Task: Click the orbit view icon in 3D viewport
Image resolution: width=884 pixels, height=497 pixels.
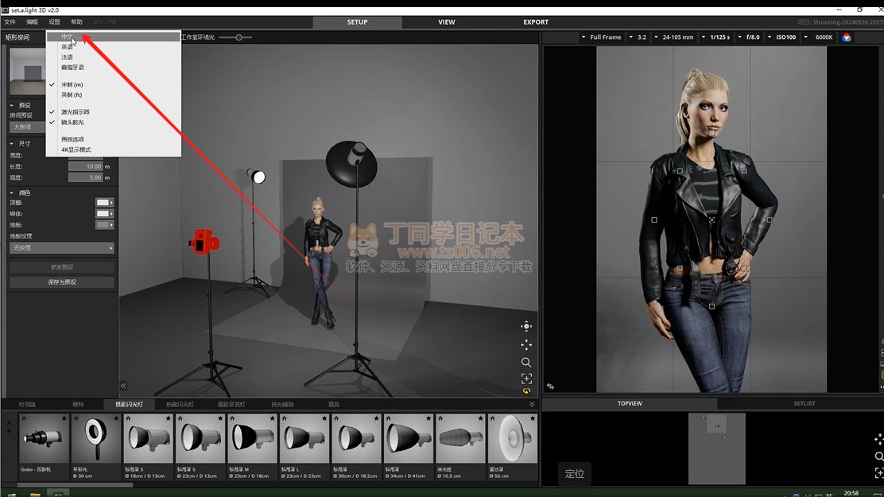Action: point(526,327)
